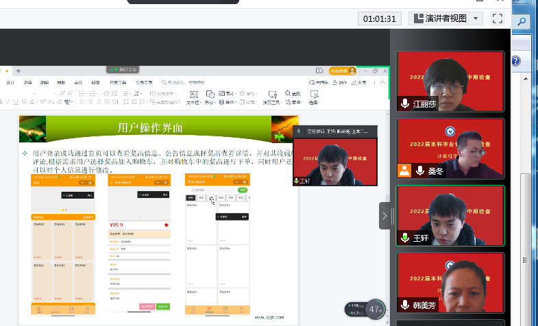Click the orange host badge beside 桑冬
538x326 pixels.
coord(405,171)
